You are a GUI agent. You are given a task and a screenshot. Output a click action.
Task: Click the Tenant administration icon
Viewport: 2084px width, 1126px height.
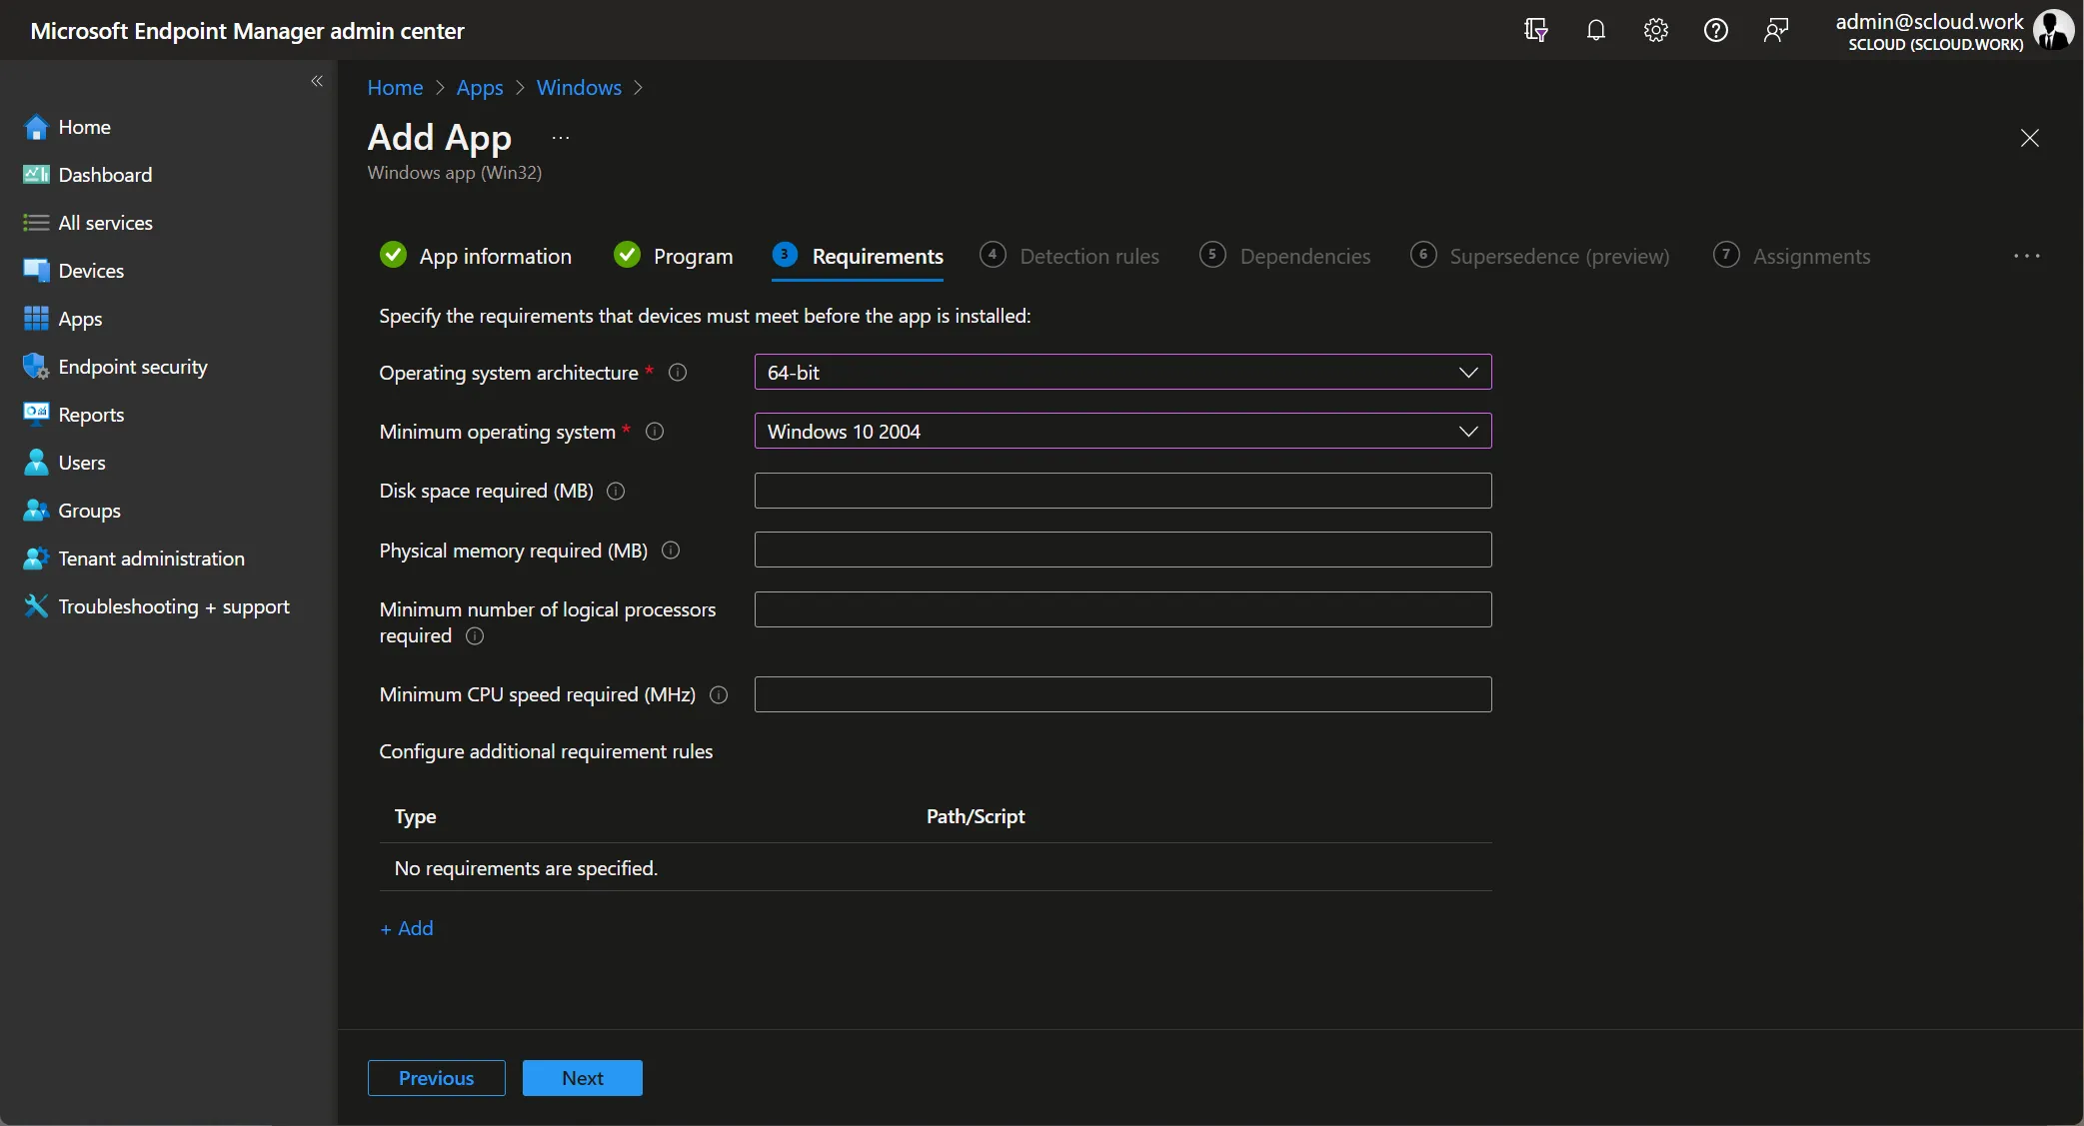(36, 559)
